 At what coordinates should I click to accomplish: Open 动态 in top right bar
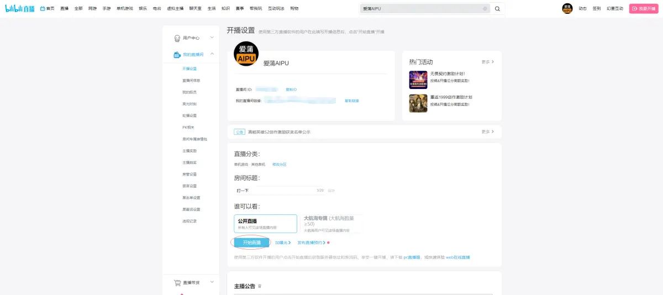click(583, 9)
